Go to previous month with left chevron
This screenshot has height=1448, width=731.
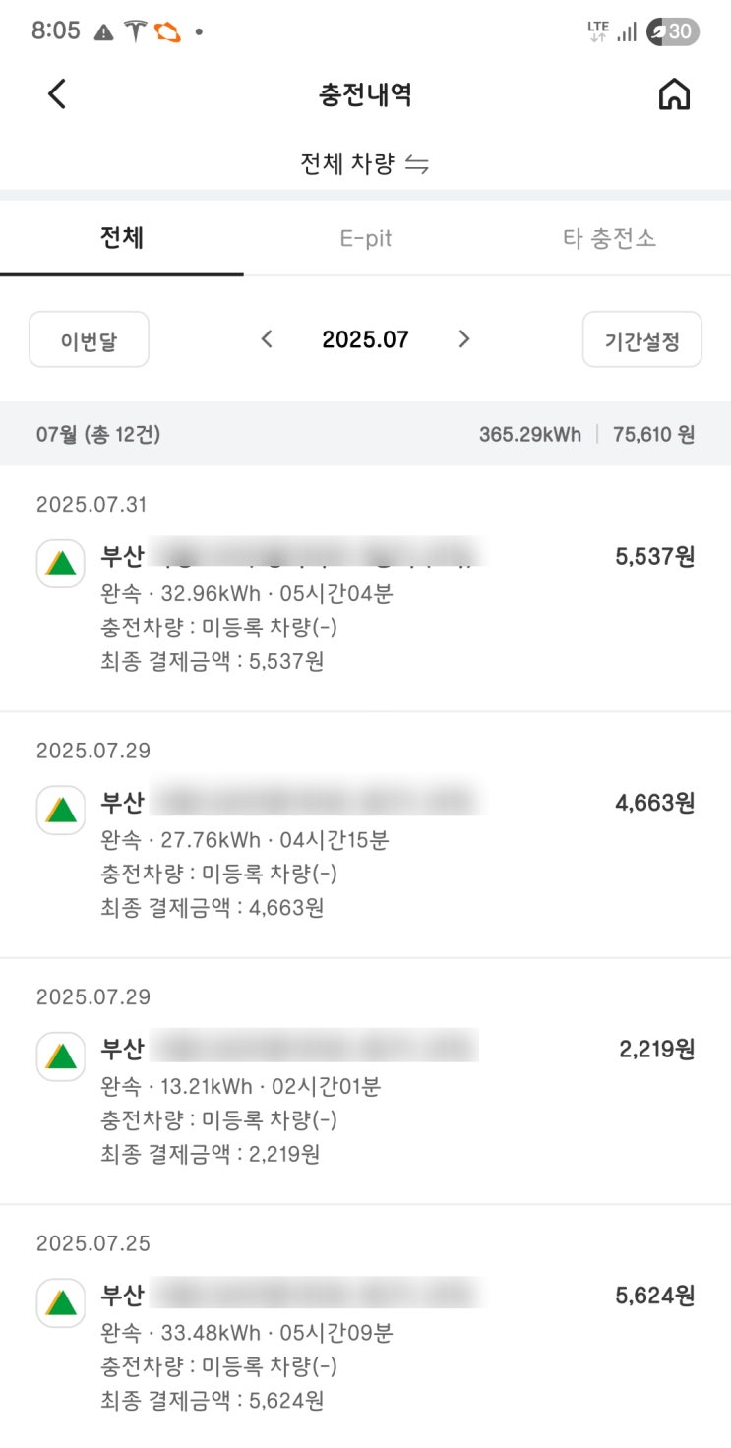pos(266,339)
